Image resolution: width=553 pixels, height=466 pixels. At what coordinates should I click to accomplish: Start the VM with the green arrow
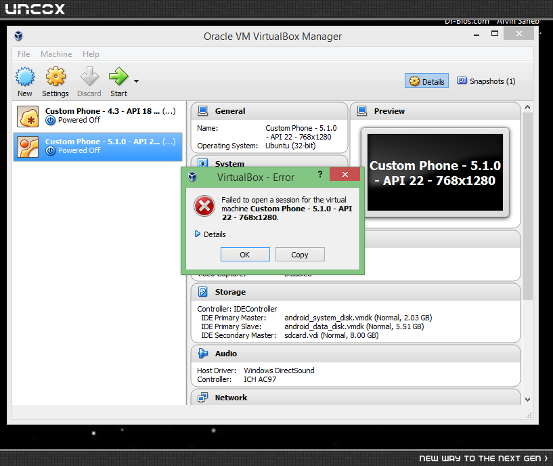[x=118, y=77]
